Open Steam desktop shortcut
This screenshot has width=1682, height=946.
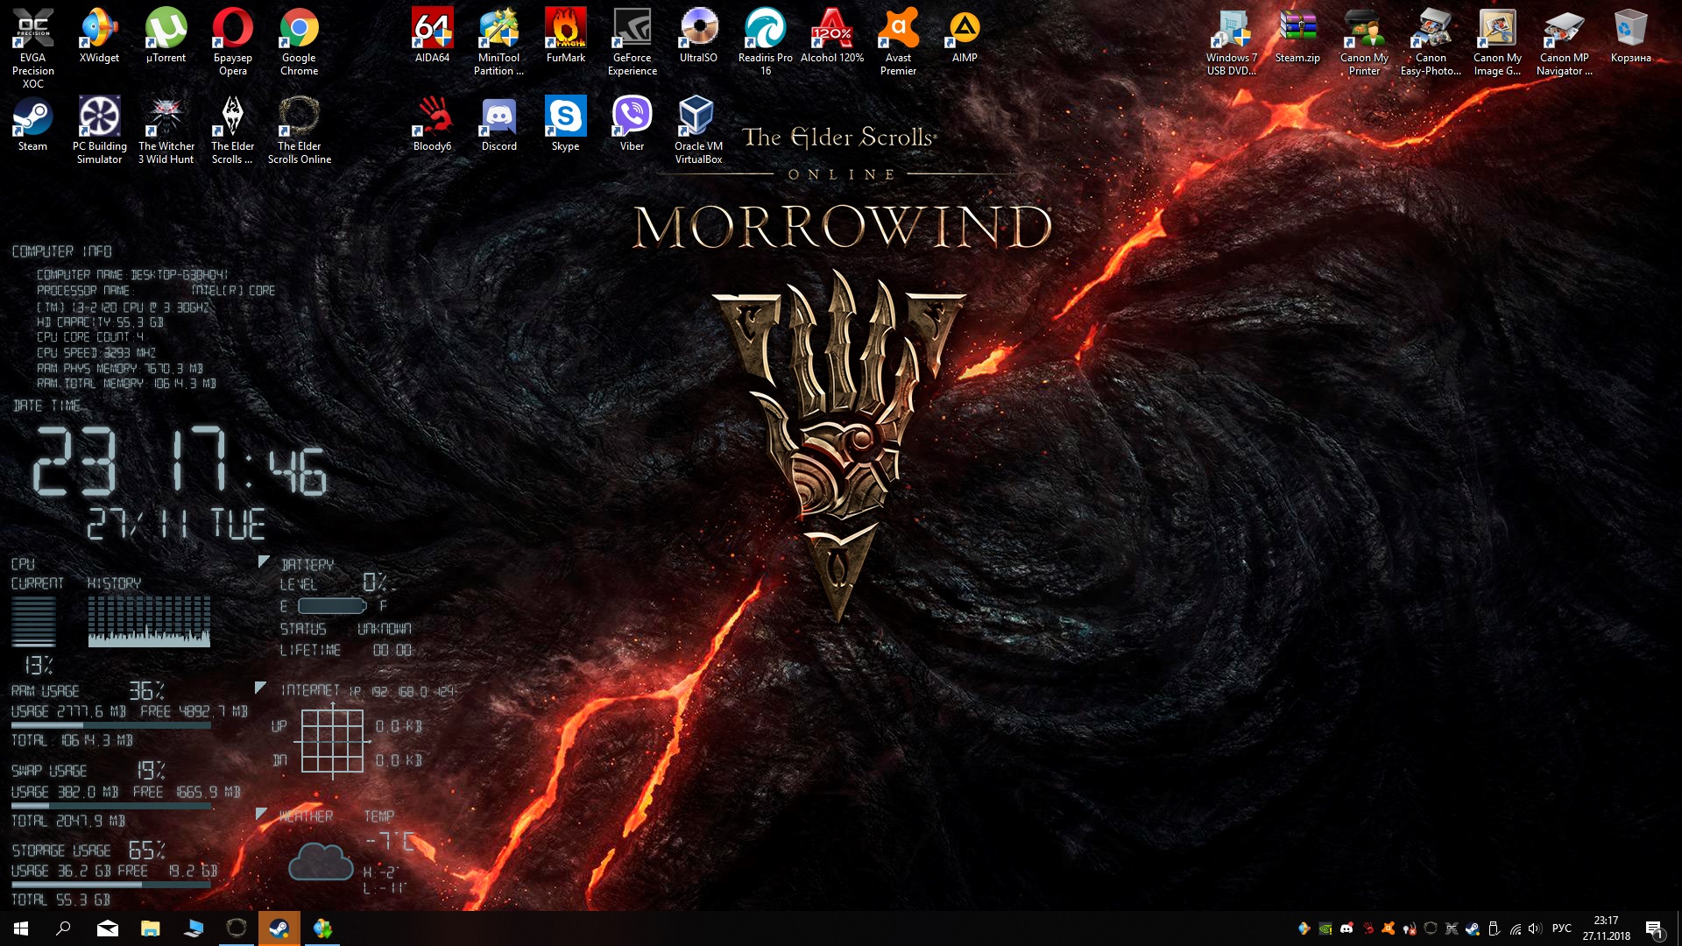click(x=32, y=116)
